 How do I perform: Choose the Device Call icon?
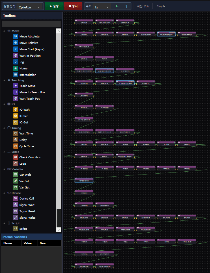pyautogui.click(x=16, y=198)
